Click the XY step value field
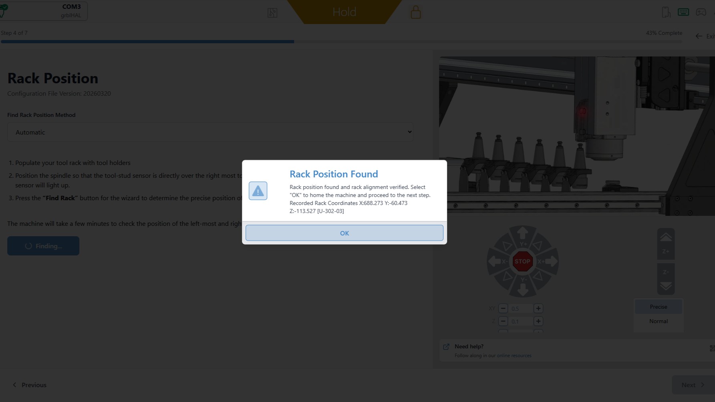Image resolution: width=715 pixels, height=402 pixels. tap(521, 308)
